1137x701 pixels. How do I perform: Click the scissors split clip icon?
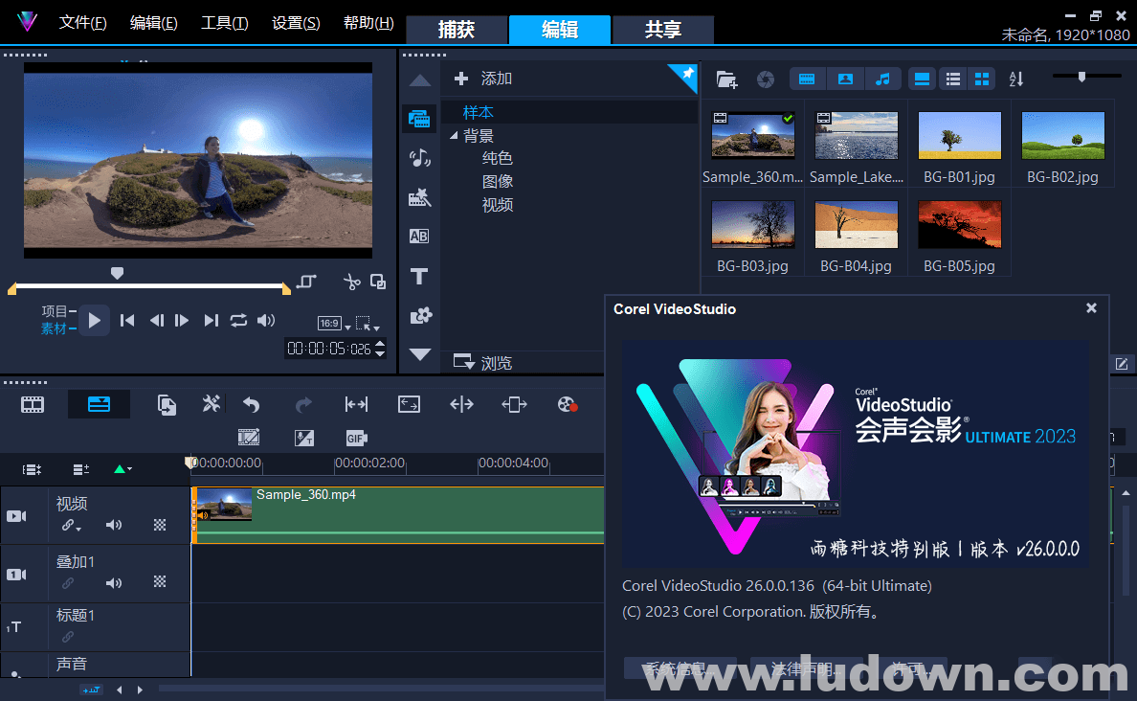tap(351, 282)
